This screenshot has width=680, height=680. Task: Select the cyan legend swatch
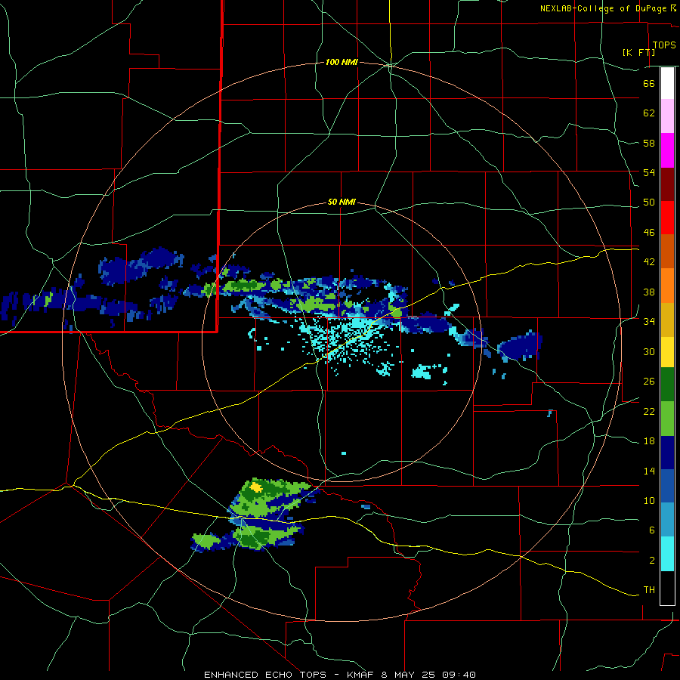point(667,554)
